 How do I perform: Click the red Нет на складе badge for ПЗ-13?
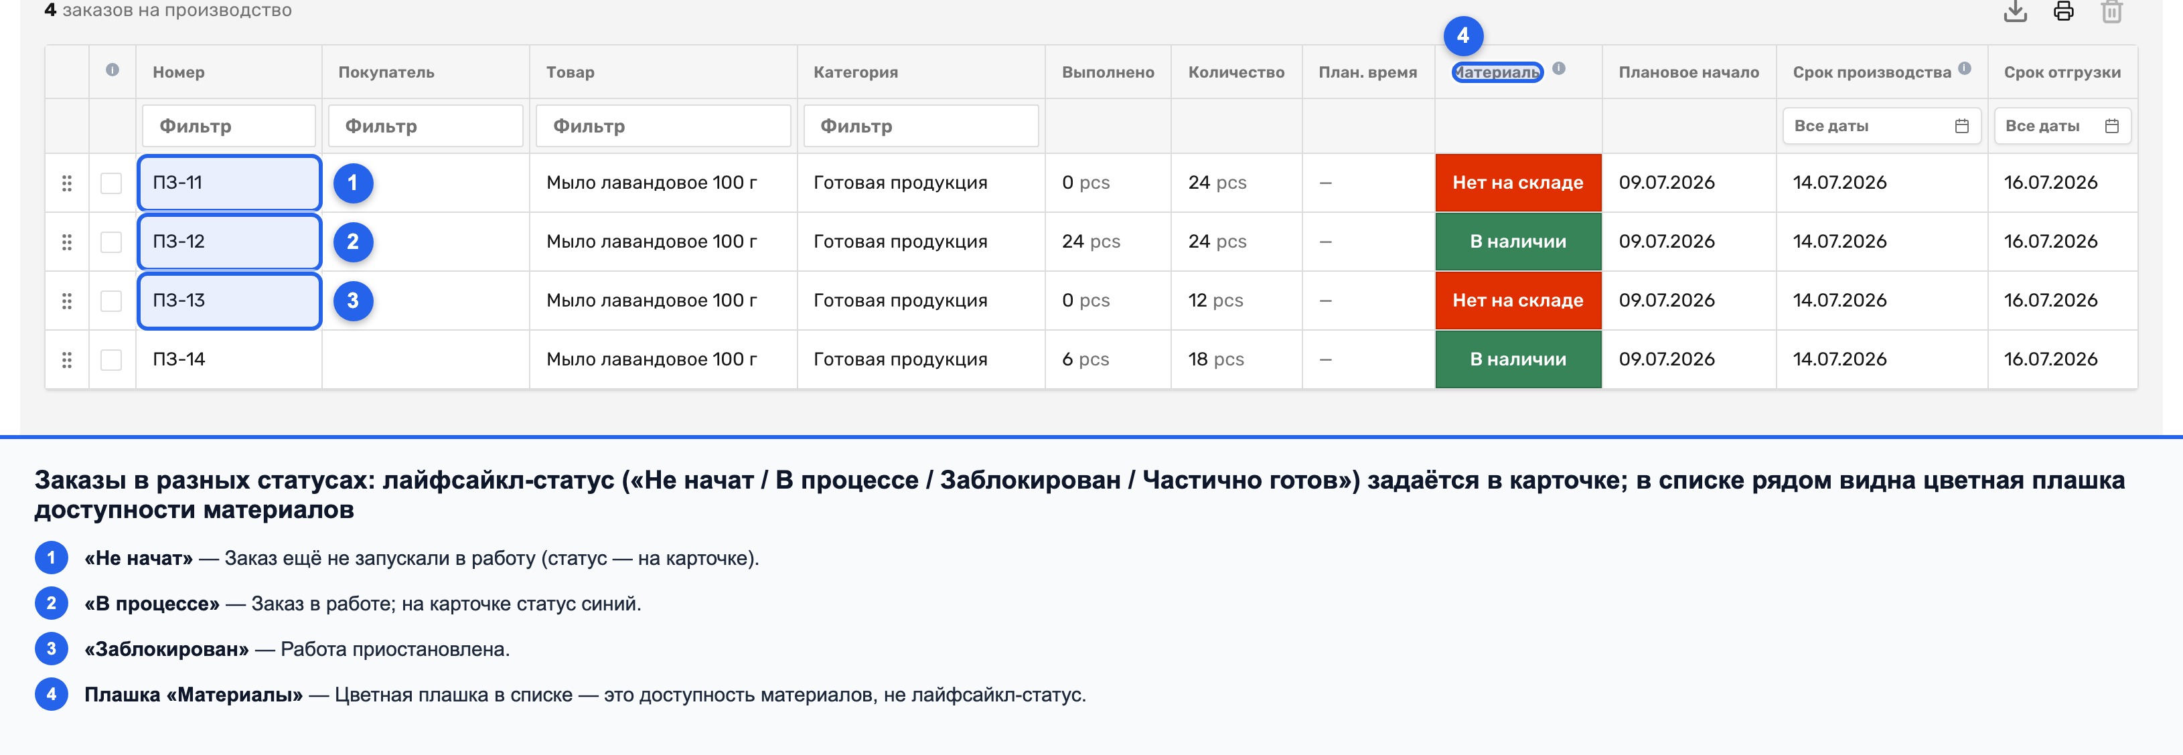coord(1518,301)
